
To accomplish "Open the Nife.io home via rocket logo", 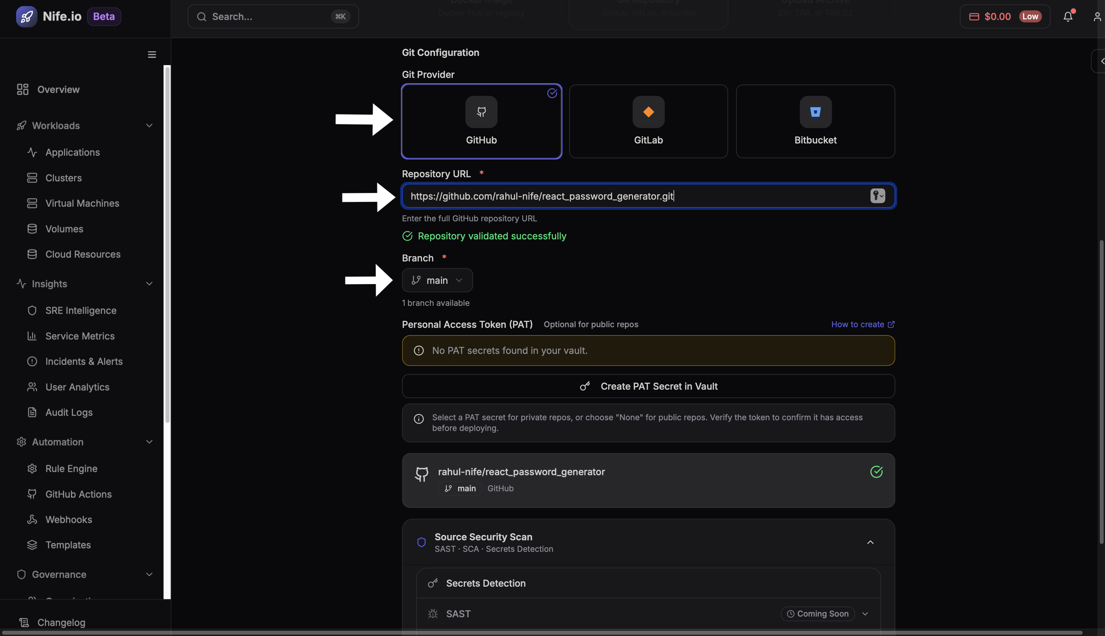I will pos(26,16).
